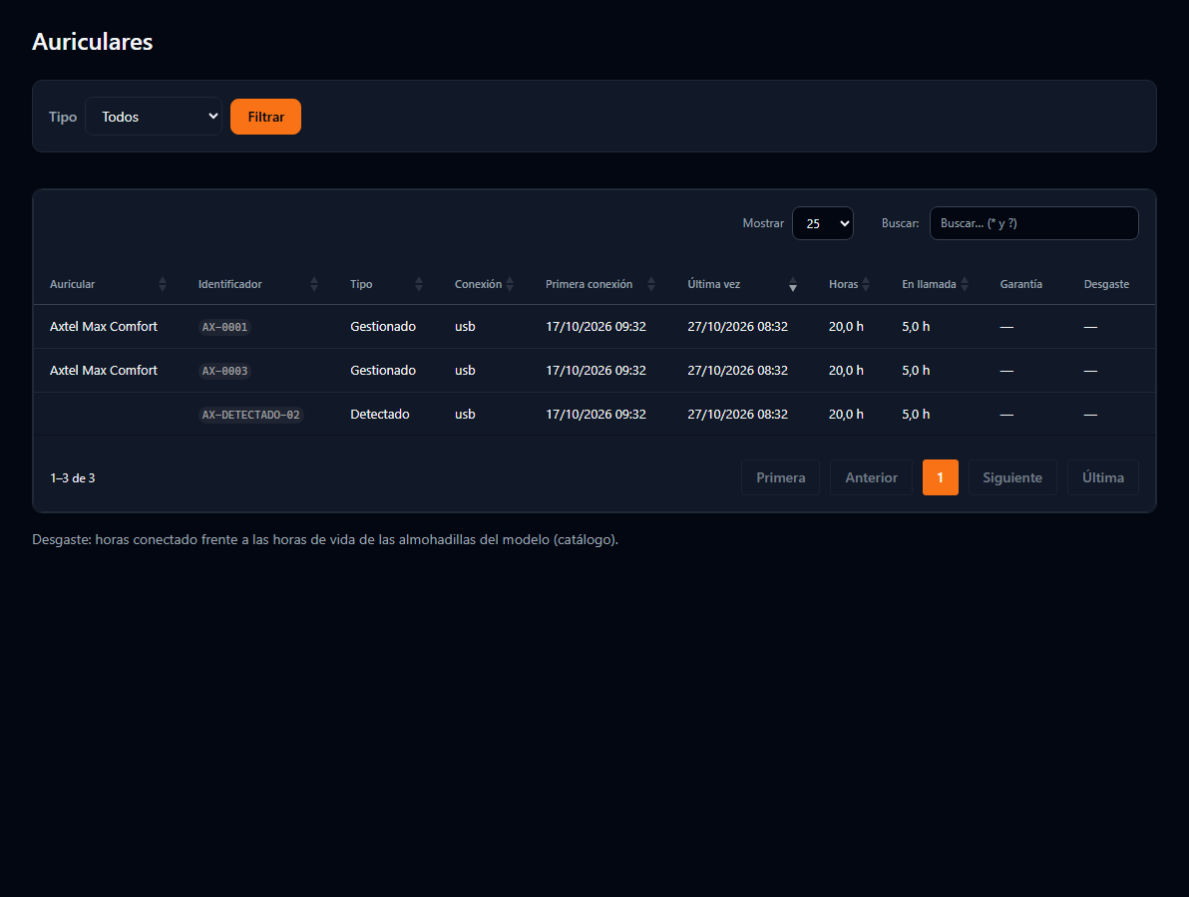Click Gestionado in the AX-0003 row
The height and width of the screenshot is (897, 1189).
383,371
